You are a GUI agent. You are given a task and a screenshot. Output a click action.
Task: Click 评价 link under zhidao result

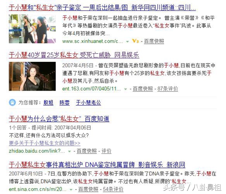(106, 151)
